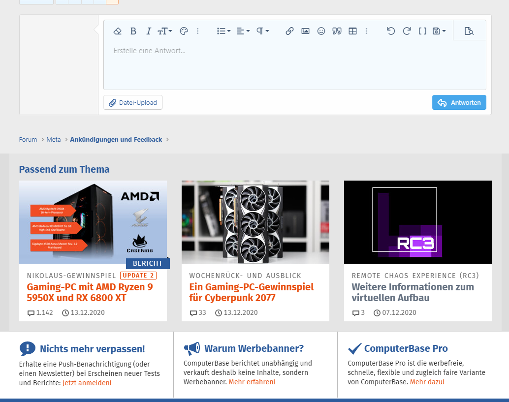The width and height of the screenshot is (509, 402).
Task: Click the 1.142 comments count icon
Action: (x=31, y=313)
